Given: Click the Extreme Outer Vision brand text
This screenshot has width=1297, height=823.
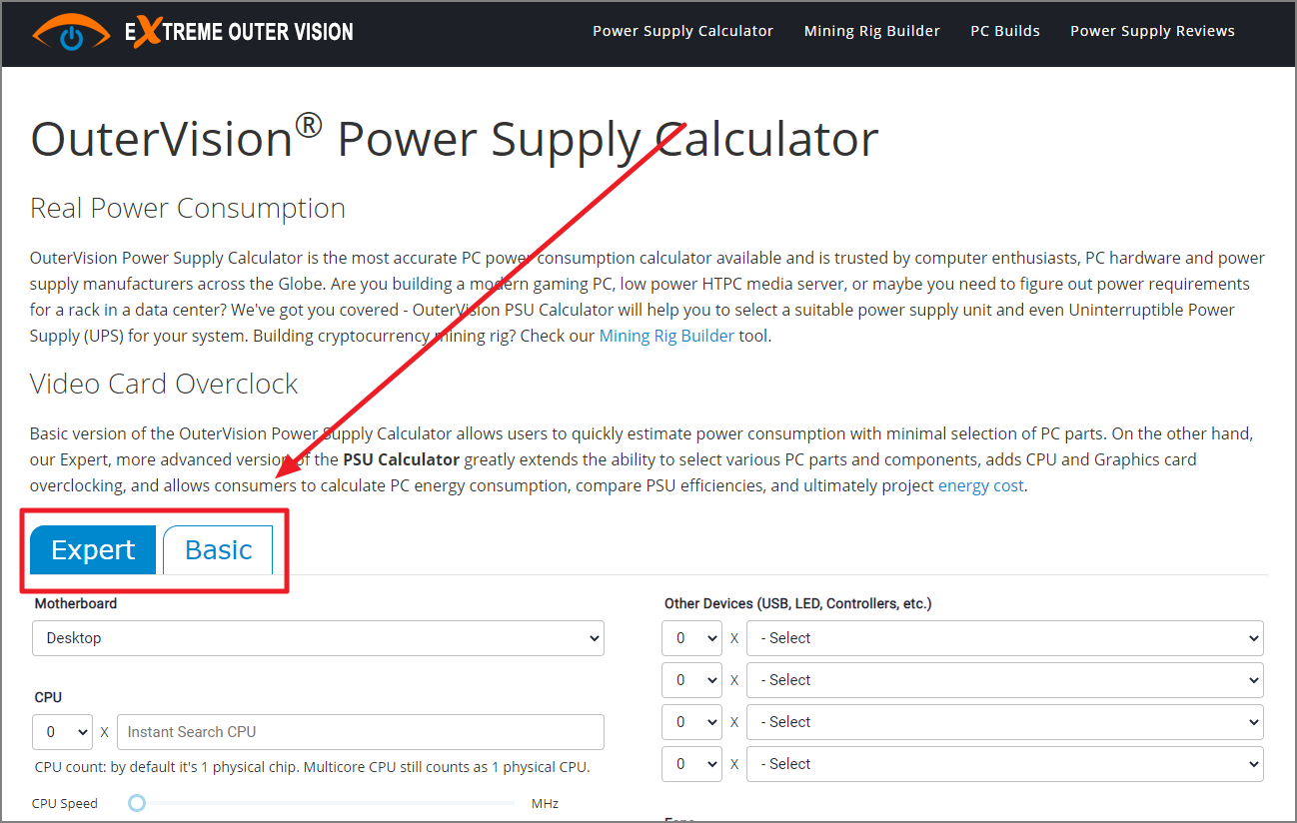Looking at the screenshot, I should point(239,32).
